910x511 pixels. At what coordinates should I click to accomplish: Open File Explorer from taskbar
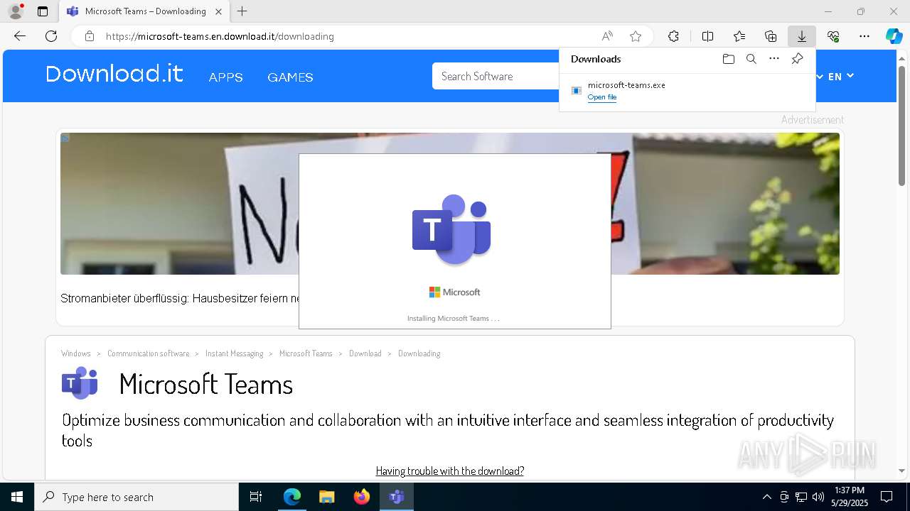(x=327, y=497)
